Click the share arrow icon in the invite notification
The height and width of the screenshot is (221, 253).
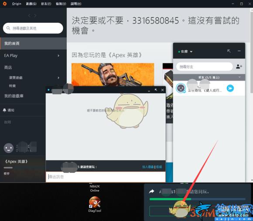pos(151,192)
